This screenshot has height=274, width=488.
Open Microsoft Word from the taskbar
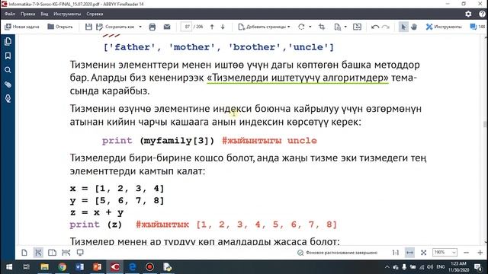(79, 267)
